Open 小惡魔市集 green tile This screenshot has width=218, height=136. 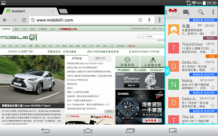[152, 62]
